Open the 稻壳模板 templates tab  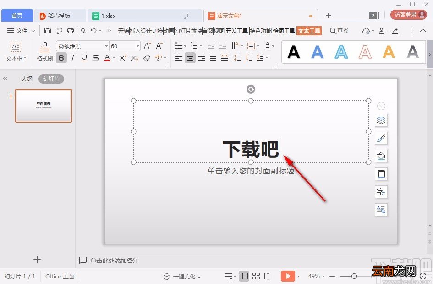(60, 16)
